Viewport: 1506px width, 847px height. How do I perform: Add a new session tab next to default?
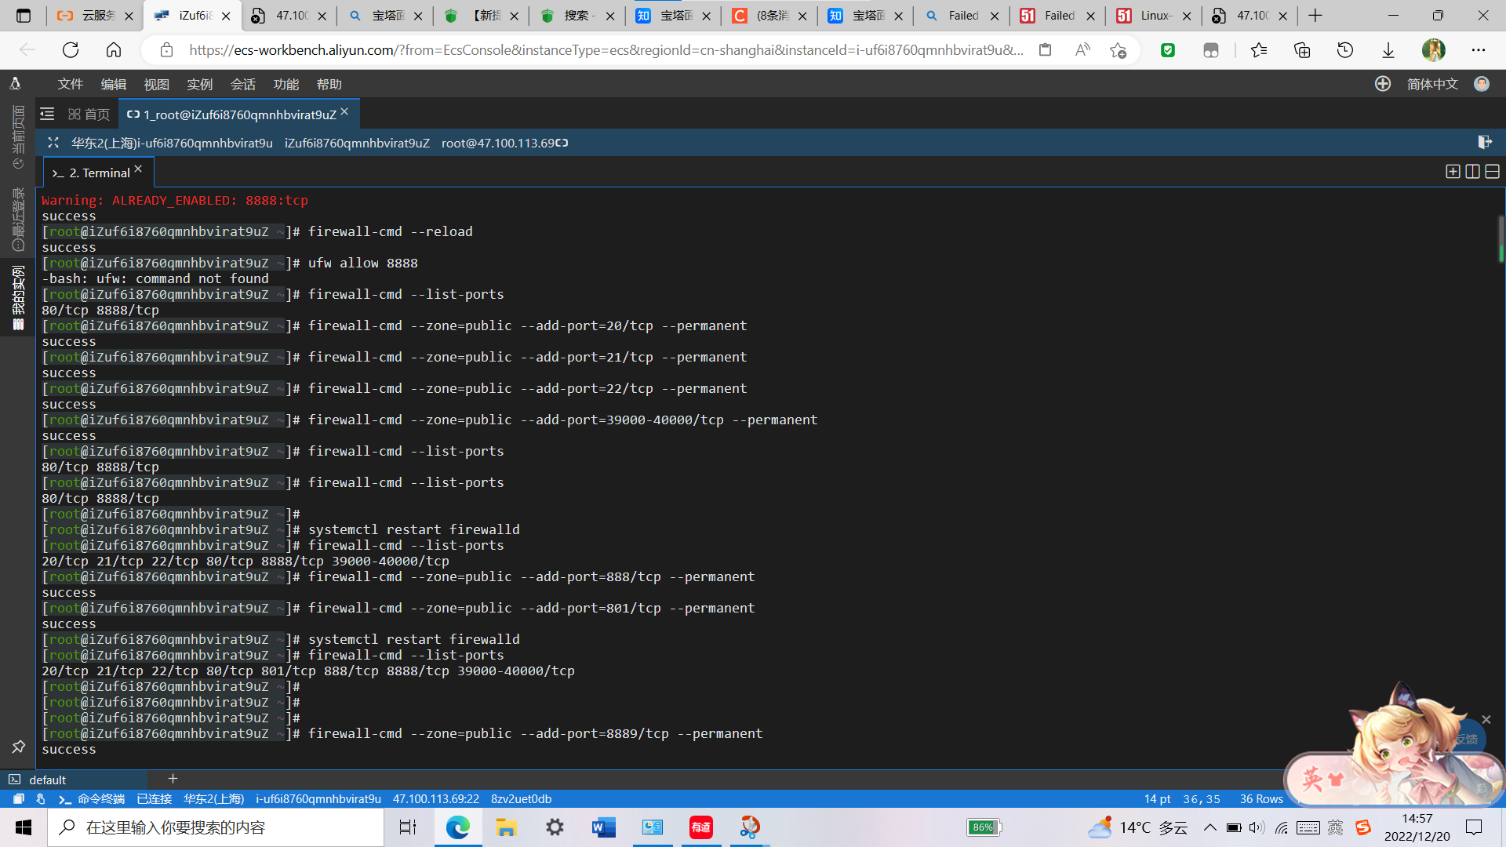[173, 779]
